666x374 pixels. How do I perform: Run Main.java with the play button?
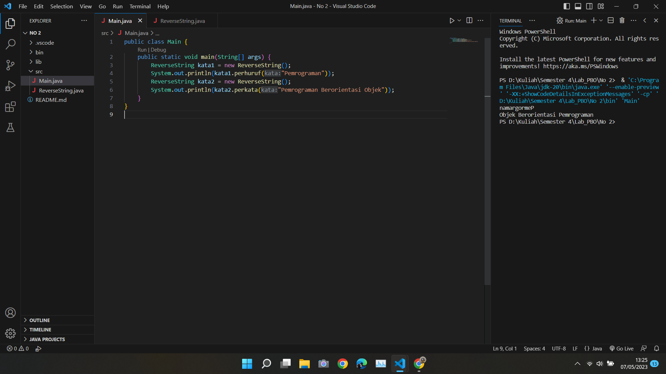(451, 20)
